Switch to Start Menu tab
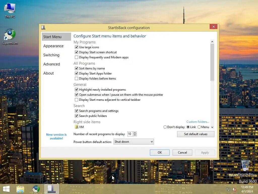This screenshot has width=258, height=194. [x=56, y=37]
